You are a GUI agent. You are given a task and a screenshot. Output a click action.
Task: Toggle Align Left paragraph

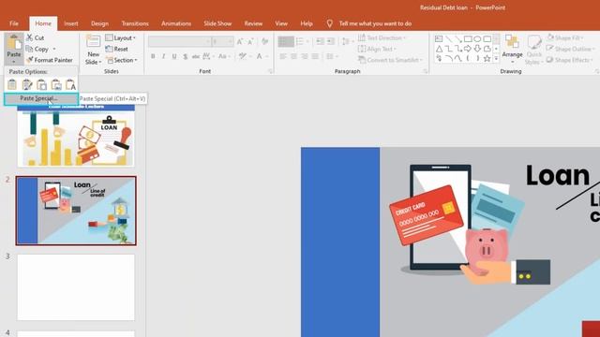[283, 56]
